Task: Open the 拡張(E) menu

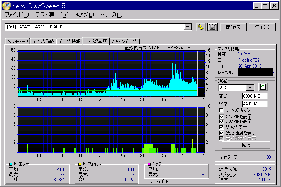Action: 84,15
